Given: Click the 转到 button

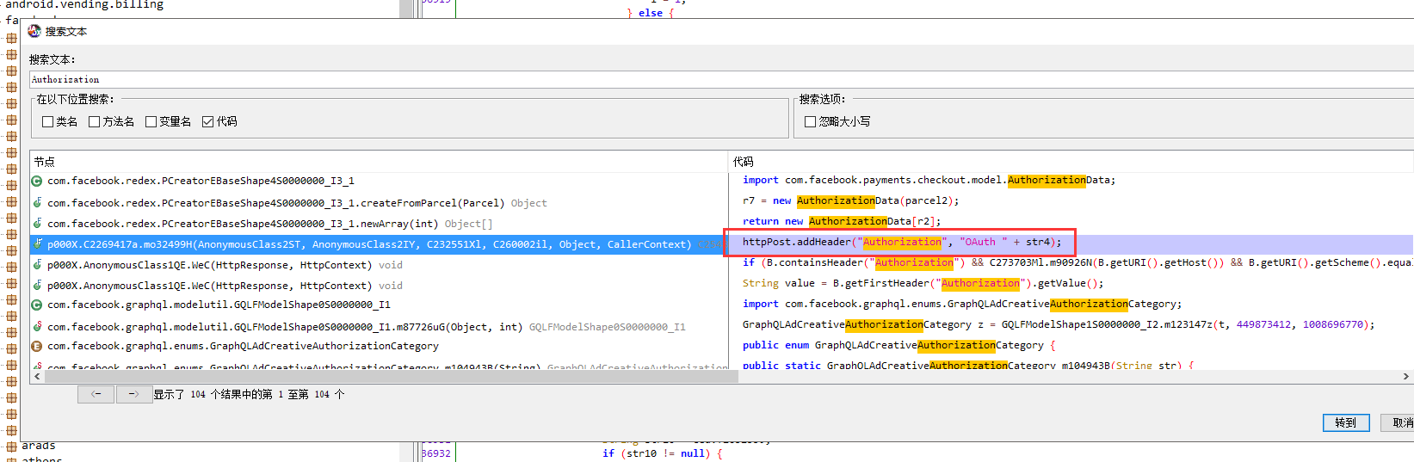Looking at the screenshot, I should [x=1346, y=422].
